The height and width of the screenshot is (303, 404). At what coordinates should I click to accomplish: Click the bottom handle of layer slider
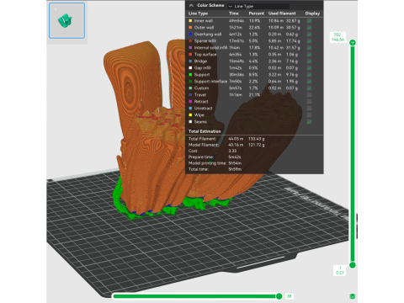point(353,265)
